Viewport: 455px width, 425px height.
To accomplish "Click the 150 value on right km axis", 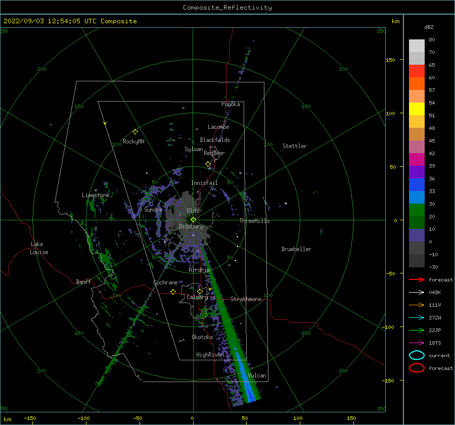I will [x=390, y=60].
